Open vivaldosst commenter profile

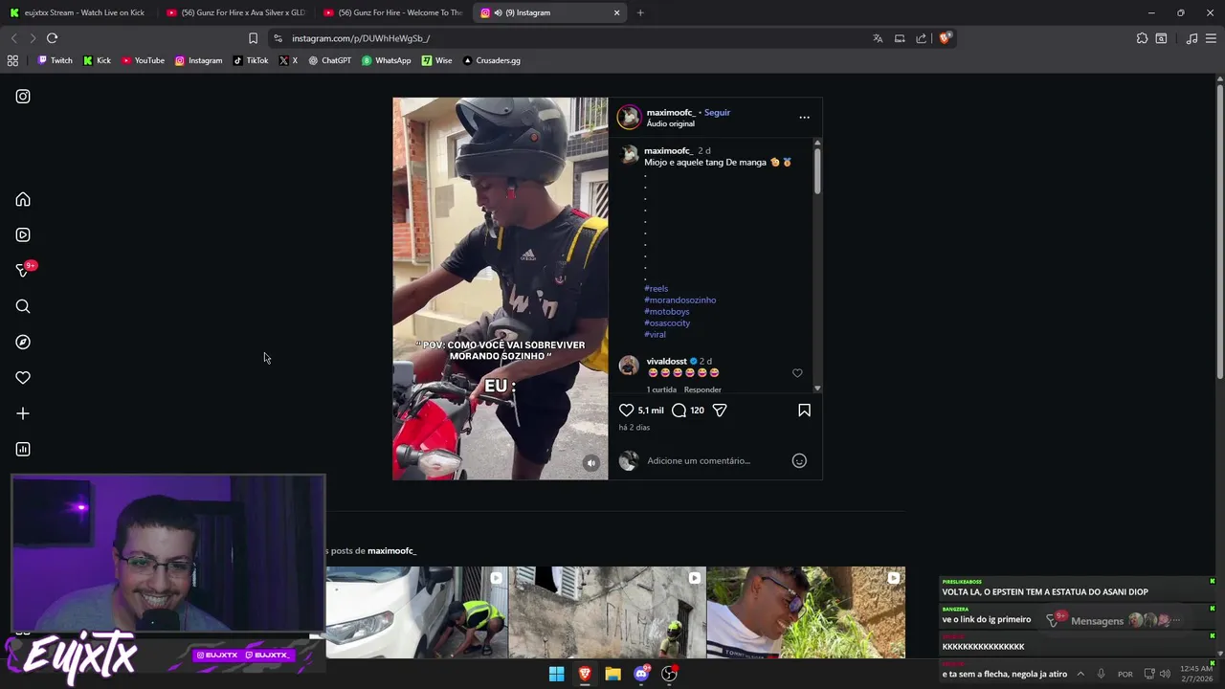(x=666, y=361)
